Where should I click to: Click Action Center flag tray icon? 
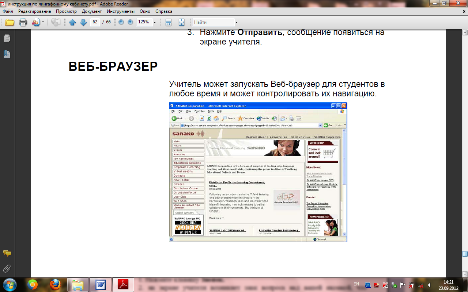(403, 285)
